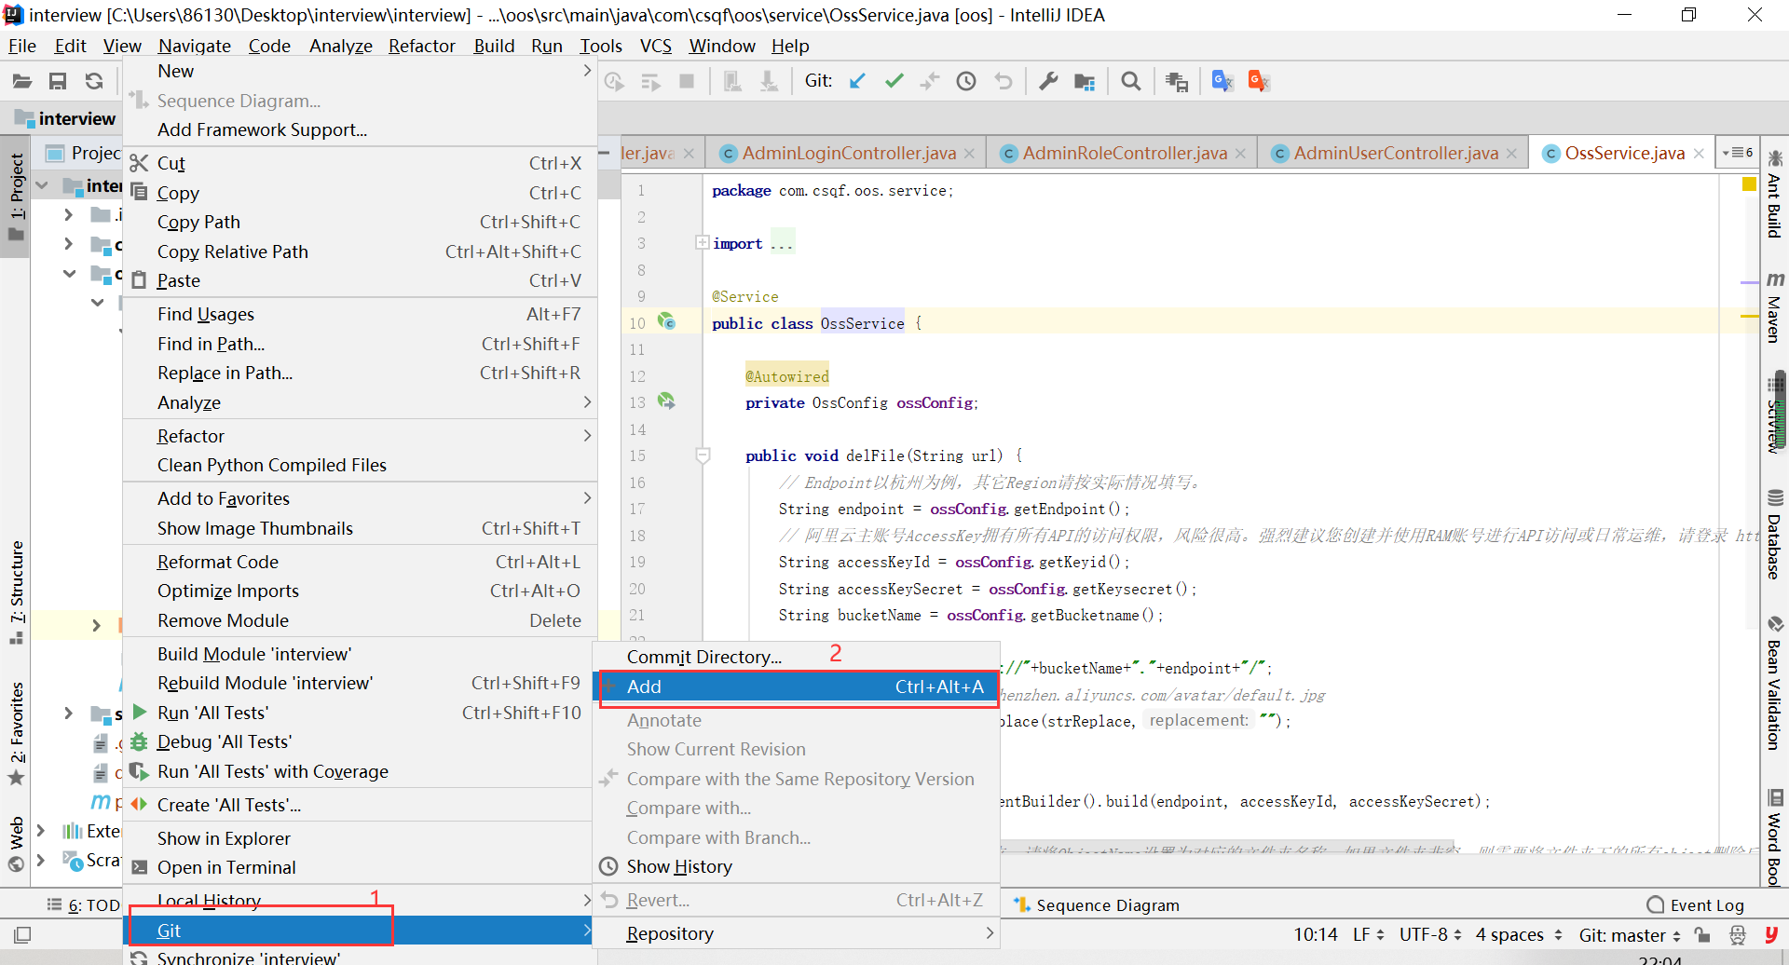Click the 10:14 caret position indicator
1789x965 pixels.
tap(1315, 934)
